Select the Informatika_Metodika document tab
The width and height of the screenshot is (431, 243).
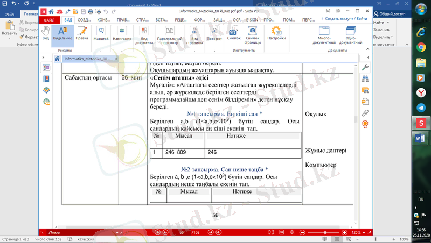click(87, 59)
